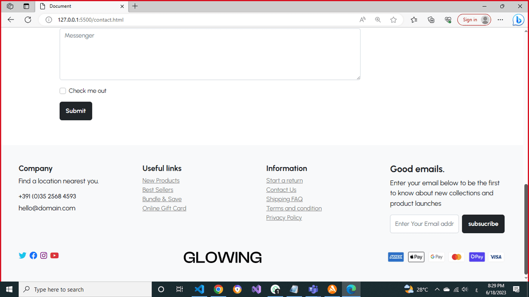The image size is (529, 297).
Task: Launch Google Chrome from taskbar
Action: [x=219, y=289]
